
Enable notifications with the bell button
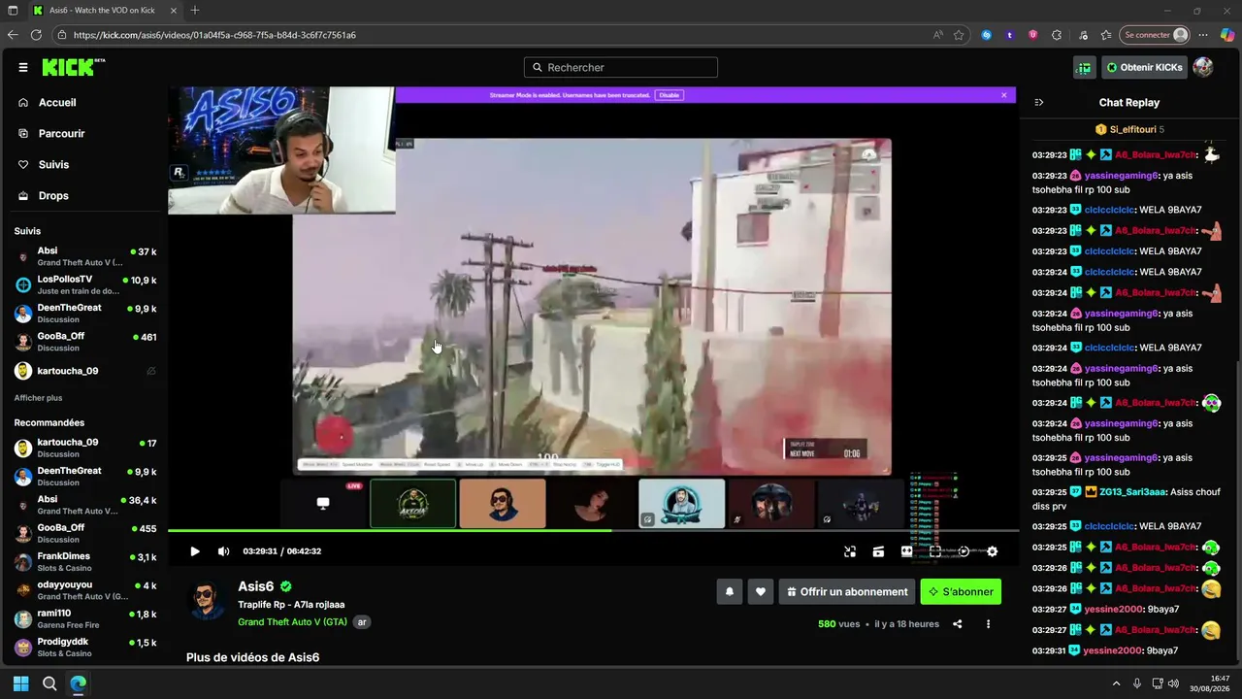tap(730, 591)
